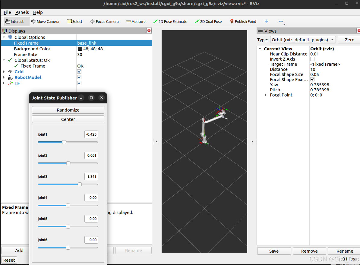Open the Panels menu
The image size is (360, 265).
pos(22,12)
